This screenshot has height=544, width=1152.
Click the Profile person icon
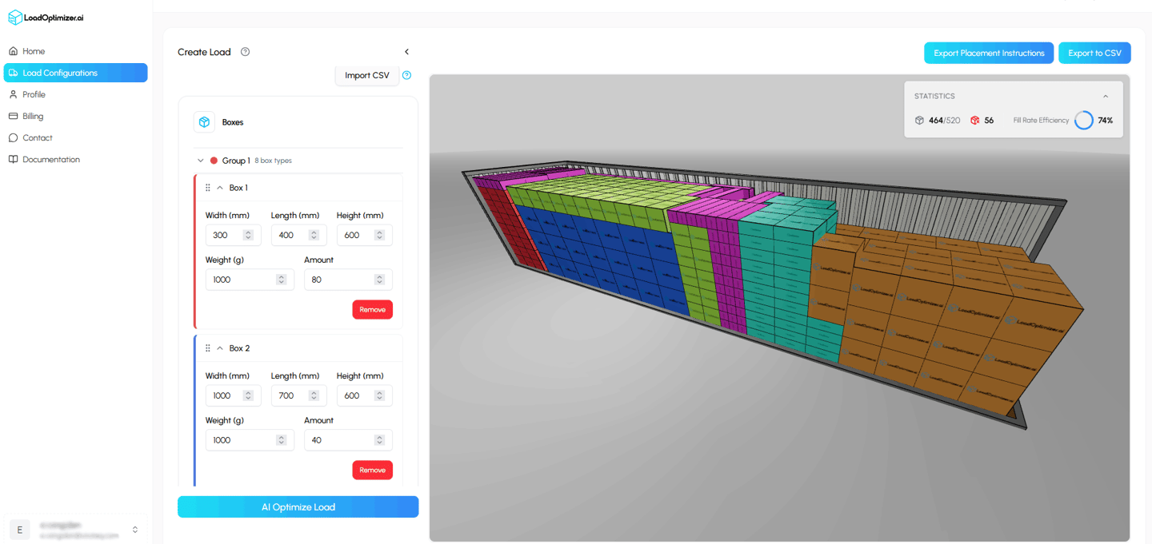coord(13,94)
